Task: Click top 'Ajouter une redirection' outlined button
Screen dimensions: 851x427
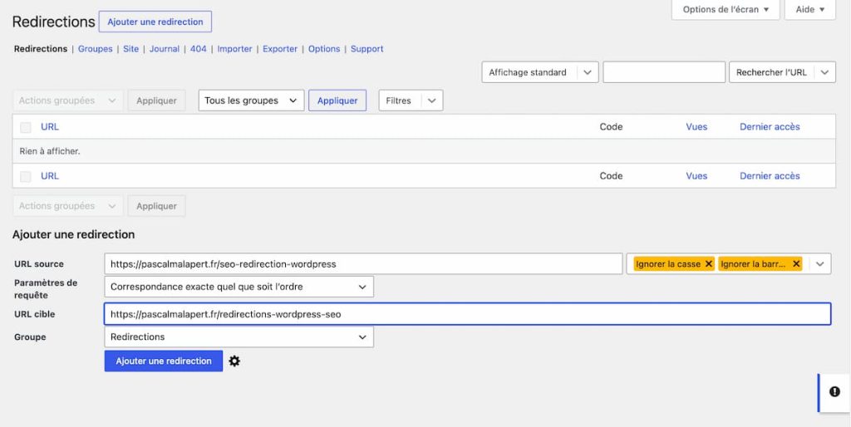Action: point(155,22)
